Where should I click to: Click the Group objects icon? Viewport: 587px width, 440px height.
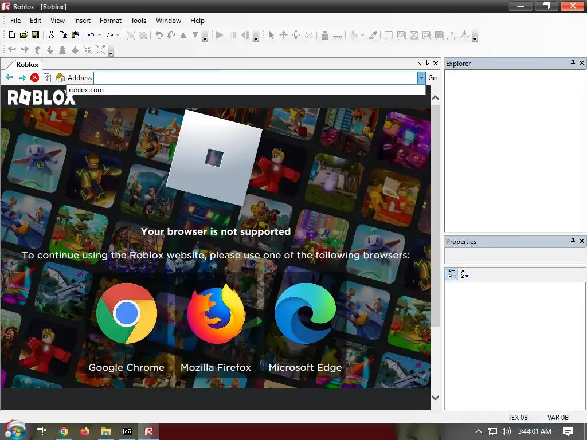pos(131,35)
